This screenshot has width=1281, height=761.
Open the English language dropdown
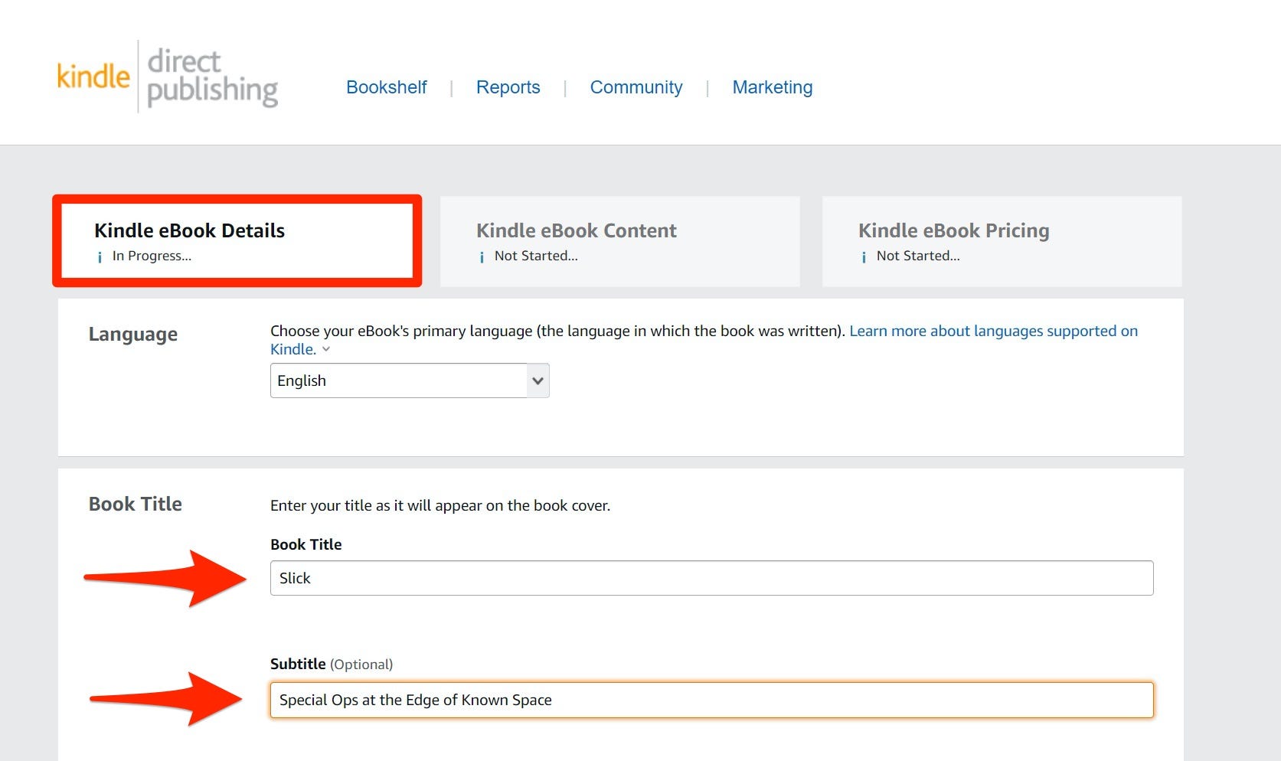[410, 380]
